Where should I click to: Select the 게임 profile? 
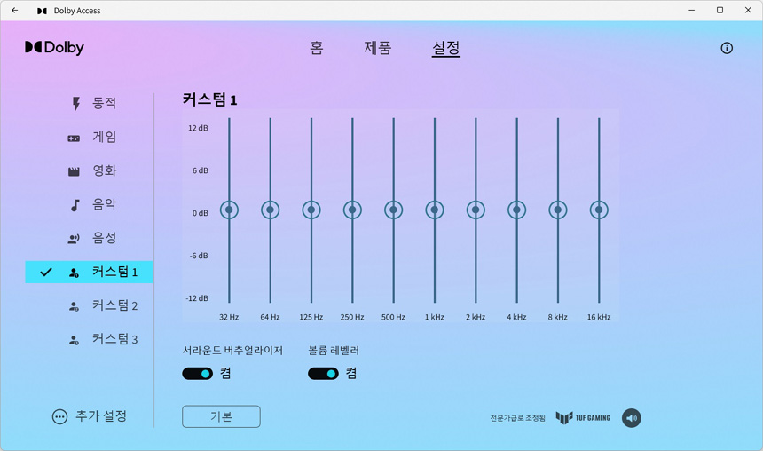point(104,137)
